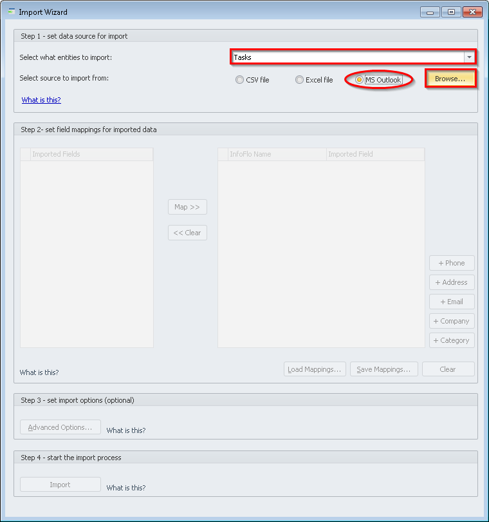Click the Tasks combo box field
This screenshot has width=489, height=522.
tap(347, 57)
